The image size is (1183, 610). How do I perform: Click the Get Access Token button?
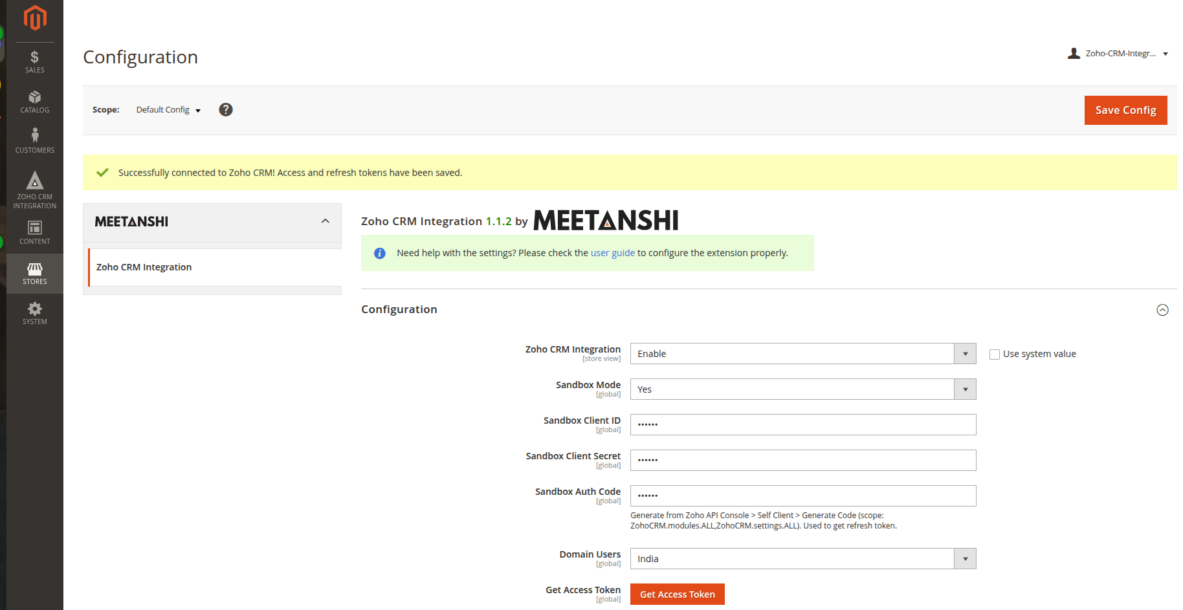678,594
